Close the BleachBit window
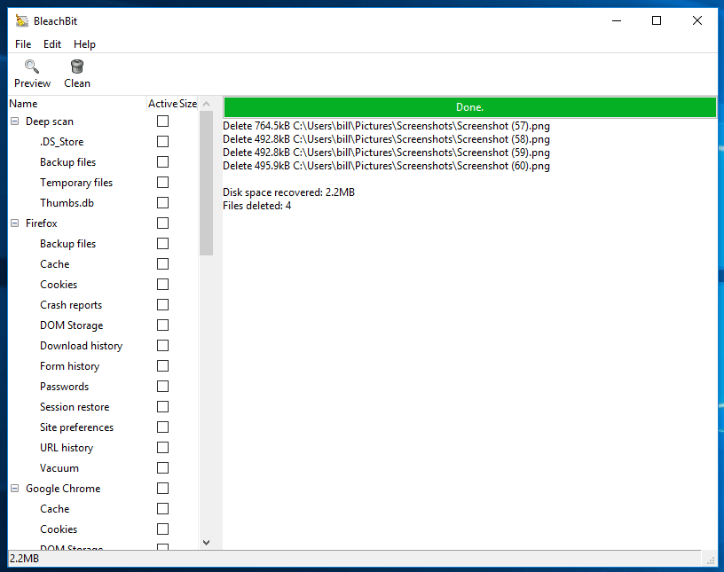 697,20
